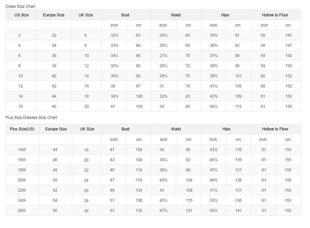Click the 26W size cell
Viewport: 310px width, 228px height.
click(x=22, y=211)
